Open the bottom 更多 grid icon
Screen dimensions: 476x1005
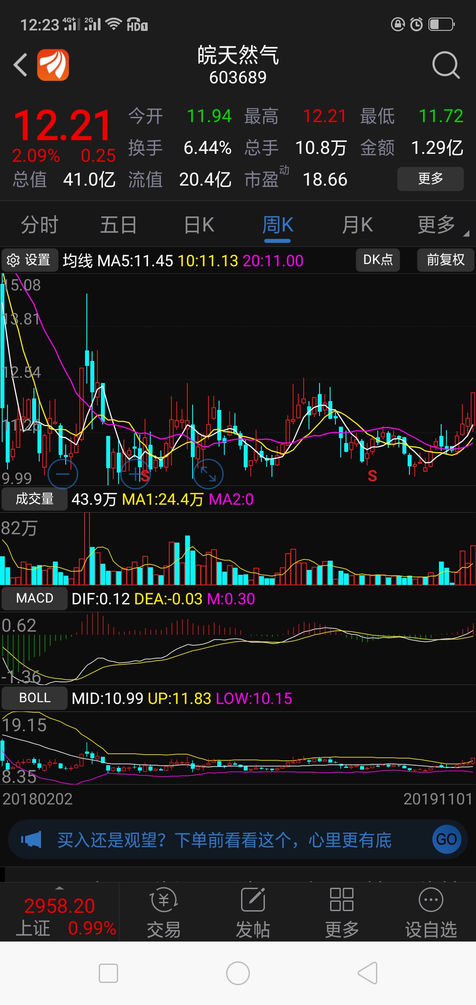342,913
